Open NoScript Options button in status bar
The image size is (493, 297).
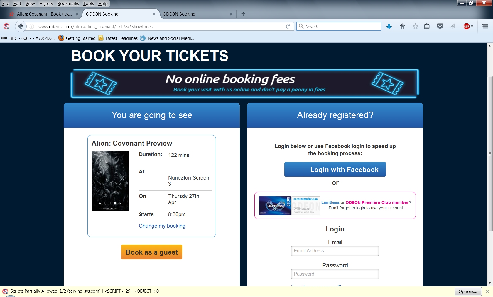point(468,291)
